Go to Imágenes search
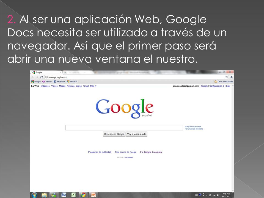 pyautogui.click(x=45, y=86)
